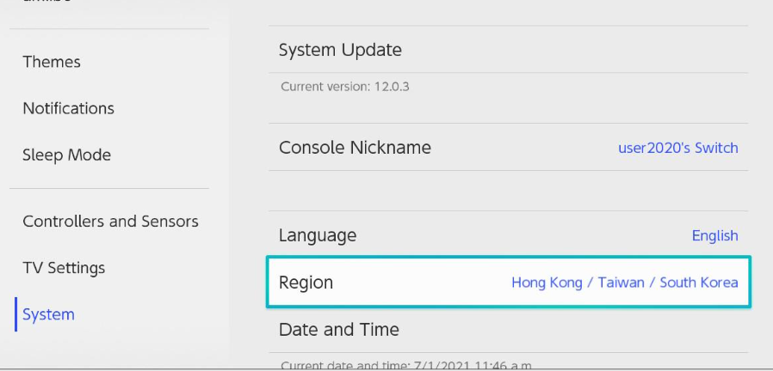Click the Language row label
773x371 pixels.
tap(318, 235)
